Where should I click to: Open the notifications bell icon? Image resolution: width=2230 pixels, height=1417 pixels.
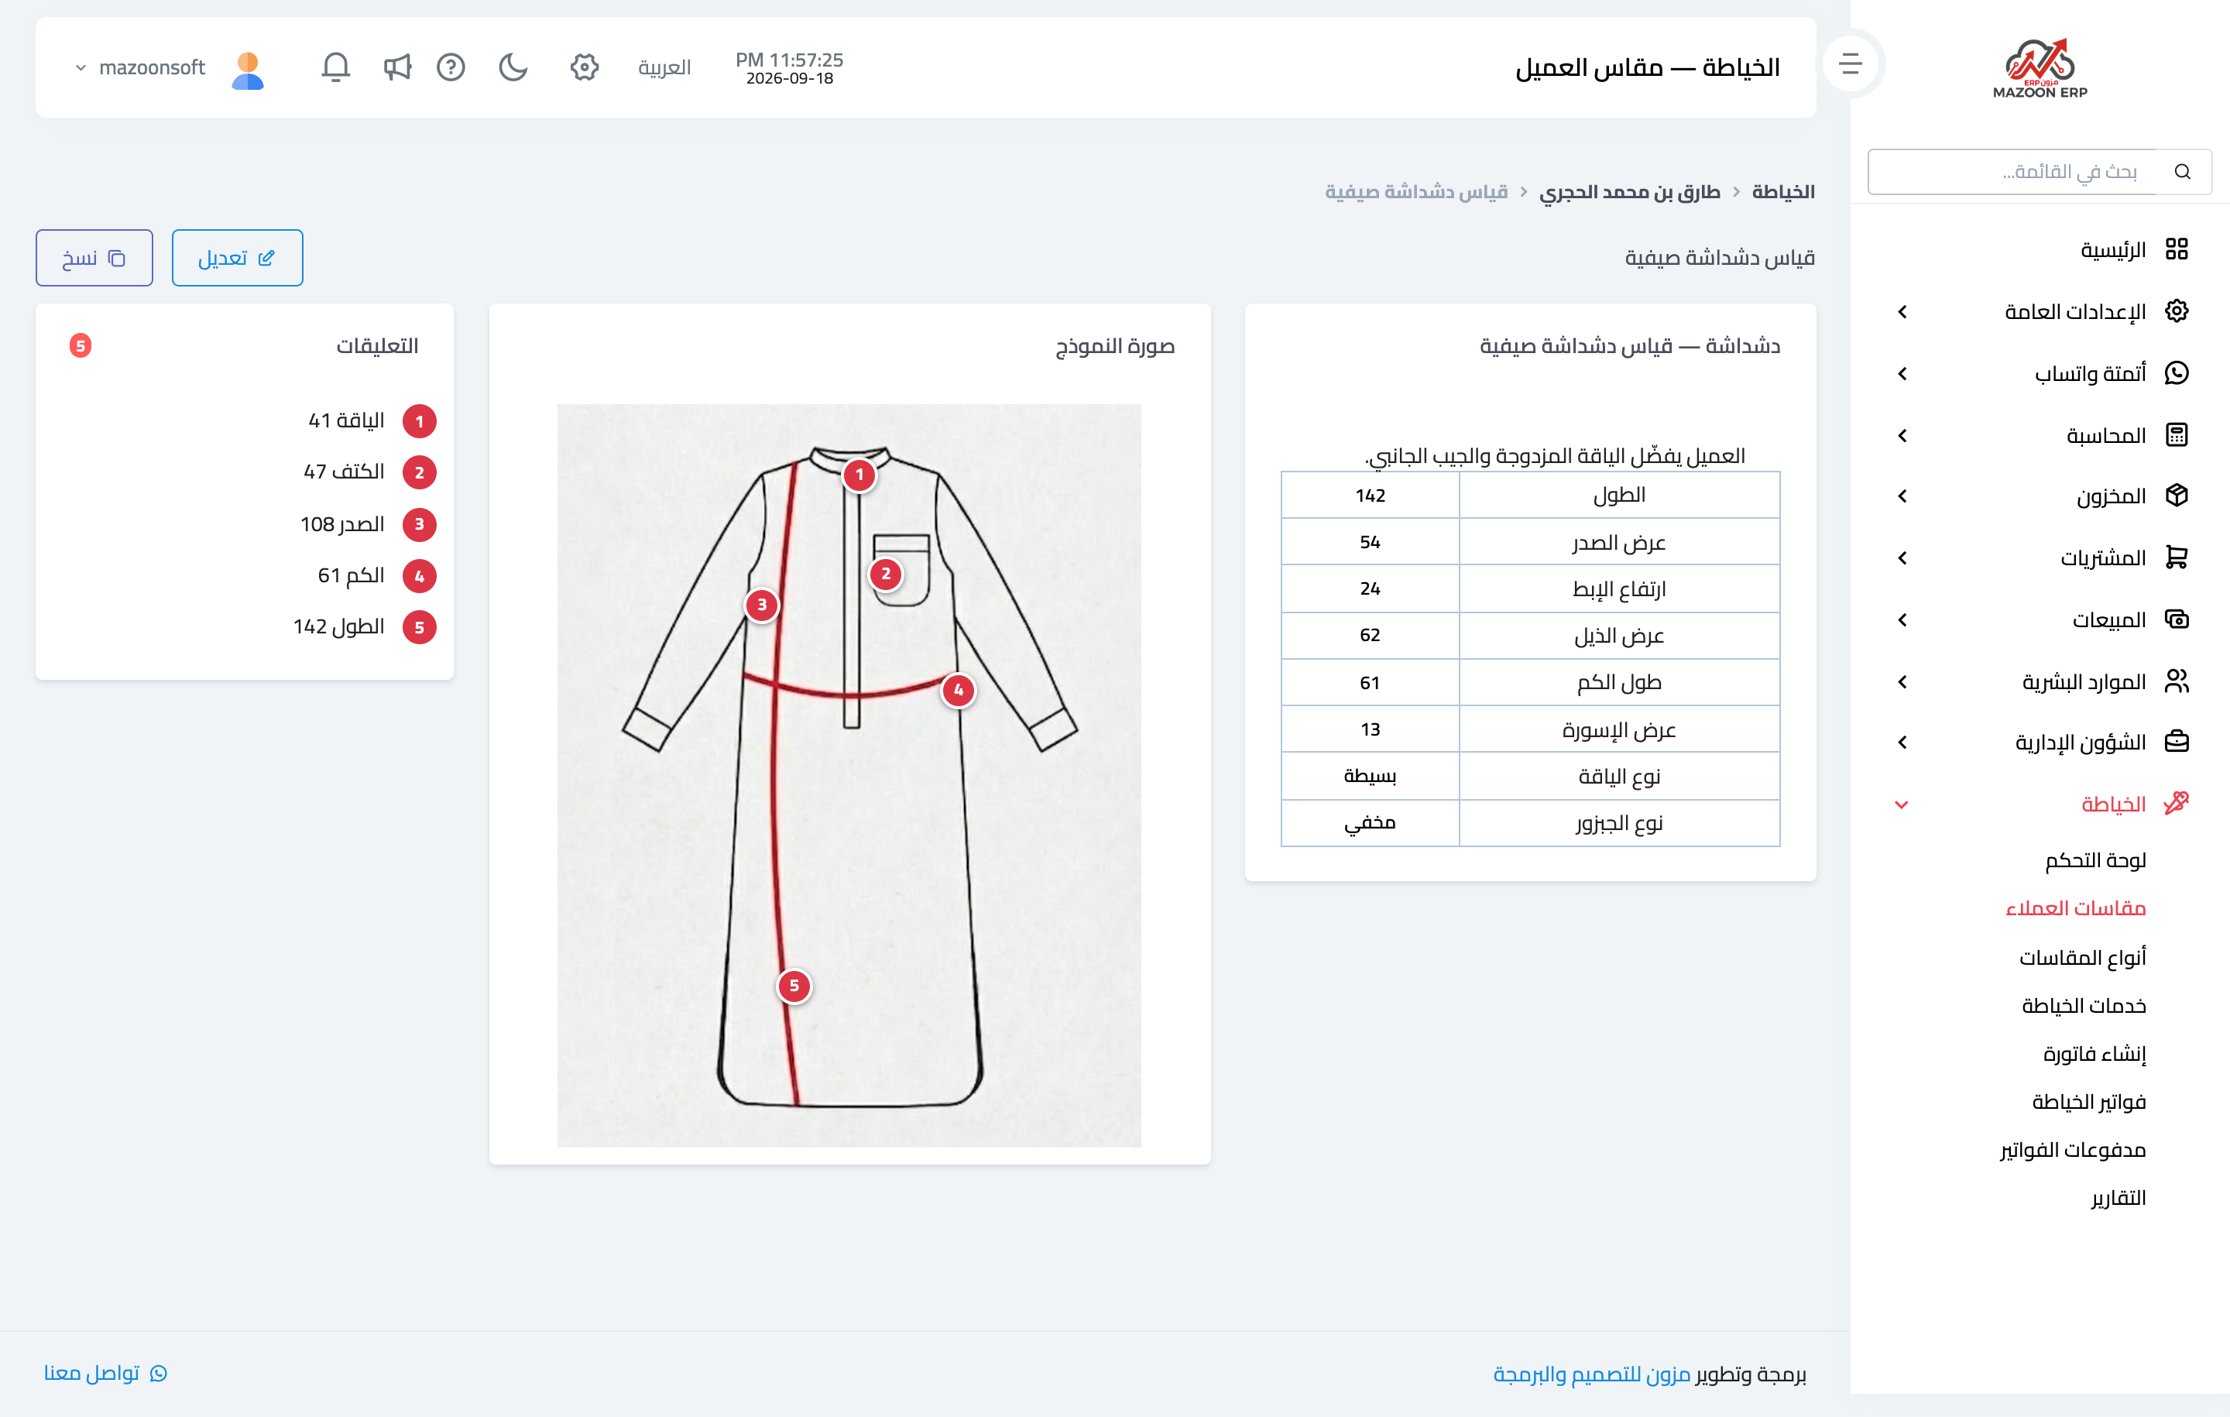click(x=335, y=67)
